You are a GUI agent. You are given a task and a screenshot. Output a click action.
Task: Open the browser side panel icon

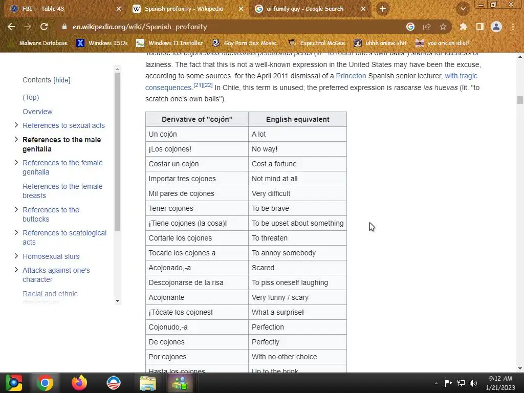click(x=479, y=27)
